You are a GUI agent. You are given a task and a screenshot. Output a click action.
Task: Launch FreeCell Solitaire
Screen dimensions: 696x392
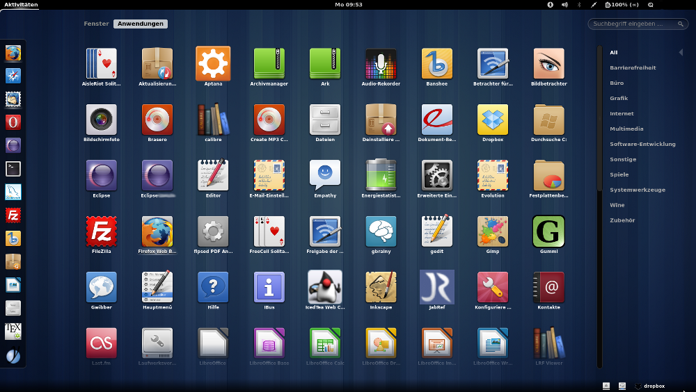tap(269, 235)
